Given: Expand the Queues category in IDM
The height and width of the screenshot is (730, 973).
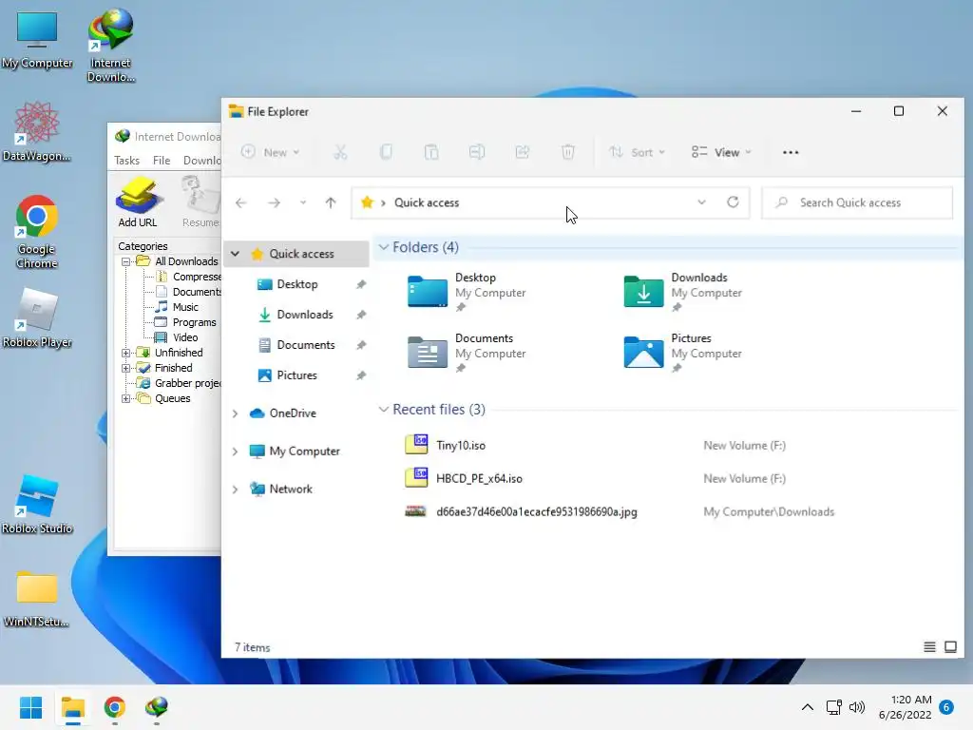Looking at the screenshot, I should pos(126,398).
